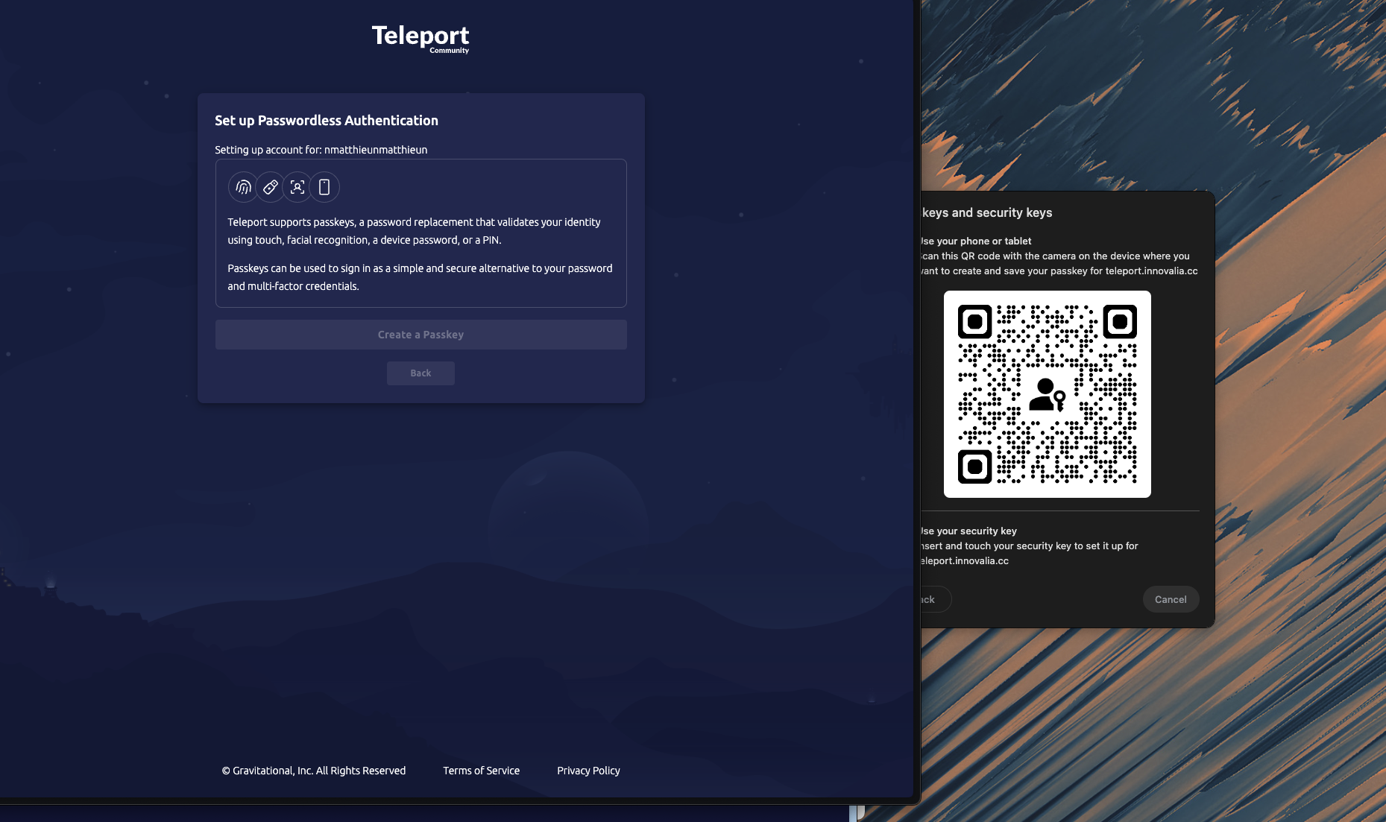
Task: Select the mobile device icon
Action: pyautogui.click(x=324, y=187)
